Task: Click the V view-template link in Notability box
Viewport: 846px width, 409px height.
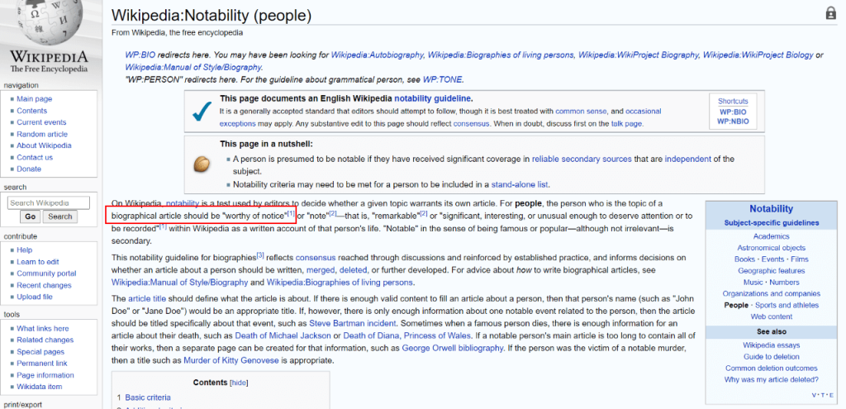Action: (x=814, y=395)
